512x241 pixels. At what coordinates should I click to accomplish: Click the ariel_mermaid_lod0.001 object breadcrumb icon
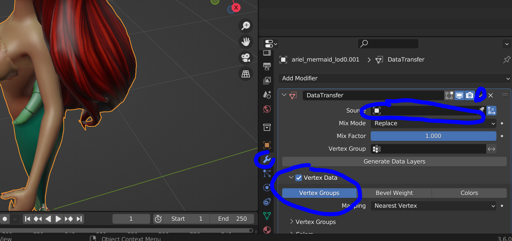coord(283,59)
